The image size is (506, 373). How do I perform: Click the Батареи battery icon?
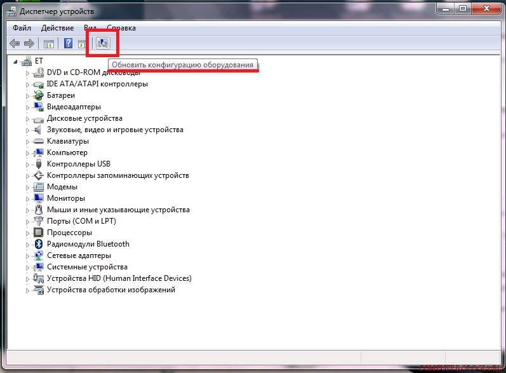38,95
